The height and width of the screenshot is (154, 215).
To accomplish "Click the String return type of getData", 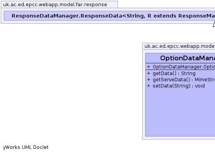I will tap(188, 73).
